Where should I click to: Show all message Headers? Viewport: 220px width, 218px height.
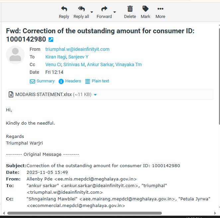(x=70, y=81)
